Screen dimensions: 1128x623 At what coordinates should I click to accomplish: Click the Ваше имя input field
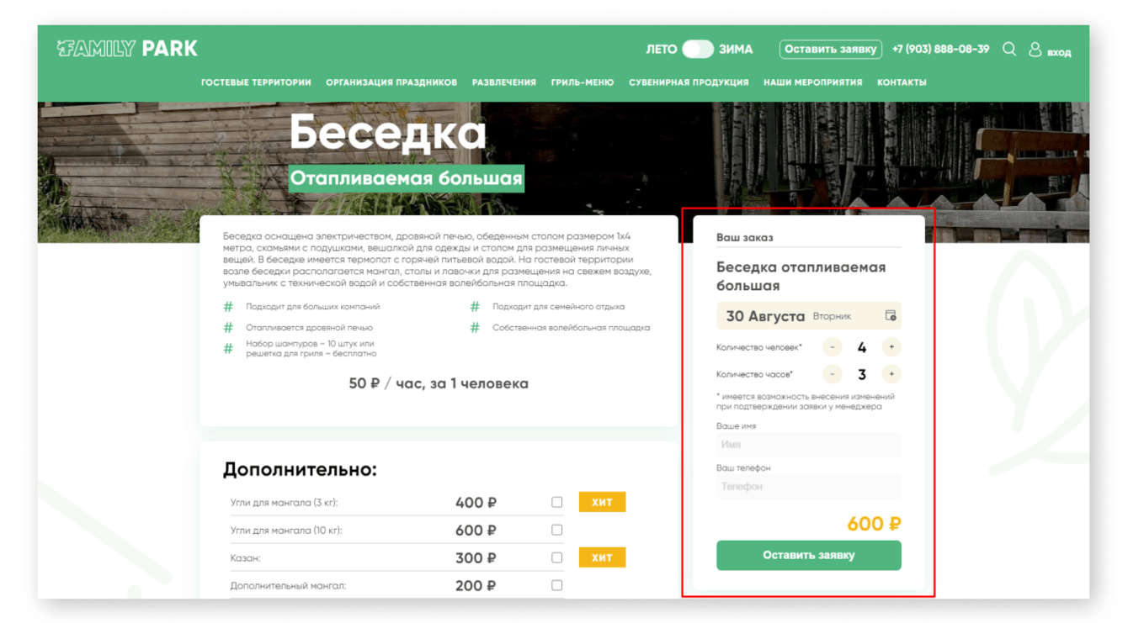click(x=809, y=445)
